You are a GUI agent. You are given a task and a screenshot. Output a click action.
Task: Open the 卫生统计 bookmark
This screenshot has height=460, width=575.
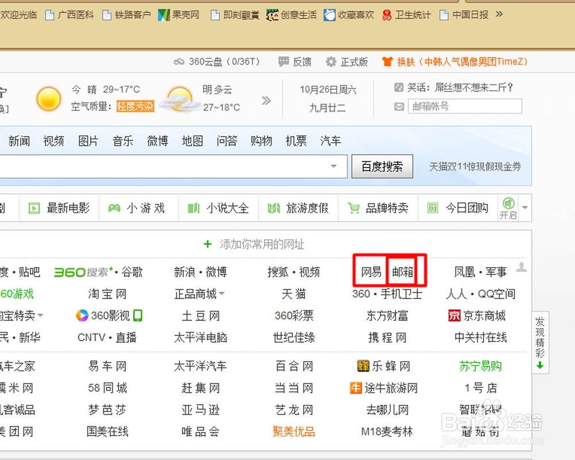(407, 15)
